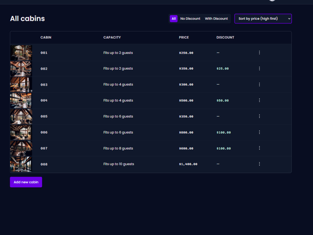The image size is (313, 235).
Task: Click cabin 006's $100.00 discount
Action: pyautogui.click(x=223, y=133)
